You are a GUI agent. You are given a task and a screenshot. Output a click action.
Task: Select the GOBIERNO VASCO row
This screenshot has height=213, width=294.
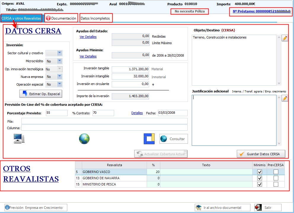(180, 172)
